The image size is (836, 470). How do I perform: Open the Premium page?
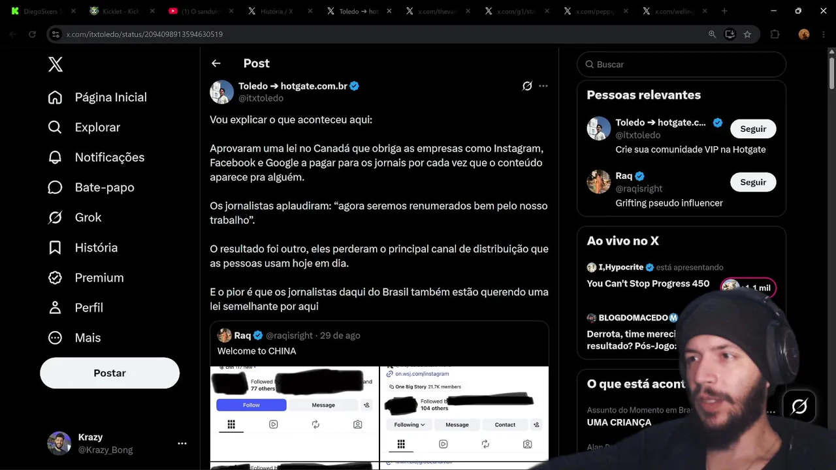(86, 277)
